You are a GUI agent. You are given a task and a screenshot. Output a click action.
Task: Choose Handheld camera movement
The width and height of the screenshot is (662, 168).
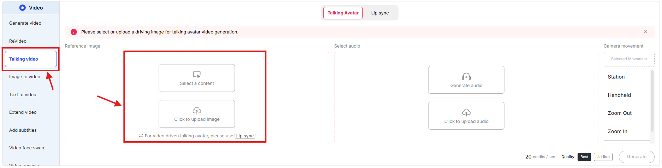(619, 95)
